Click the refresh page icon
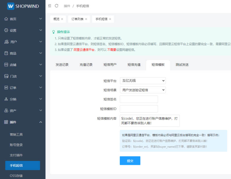The image size is (231, 179). pos(57,6)
